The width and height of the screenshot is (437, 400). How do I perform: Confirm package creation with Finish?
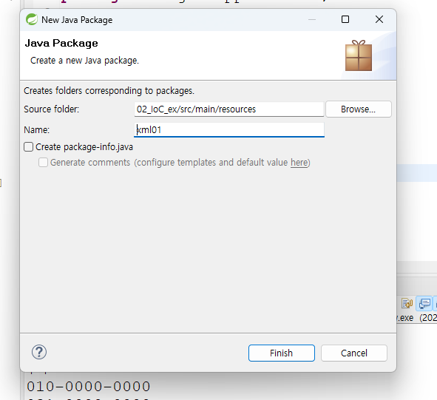click(282, 353)
